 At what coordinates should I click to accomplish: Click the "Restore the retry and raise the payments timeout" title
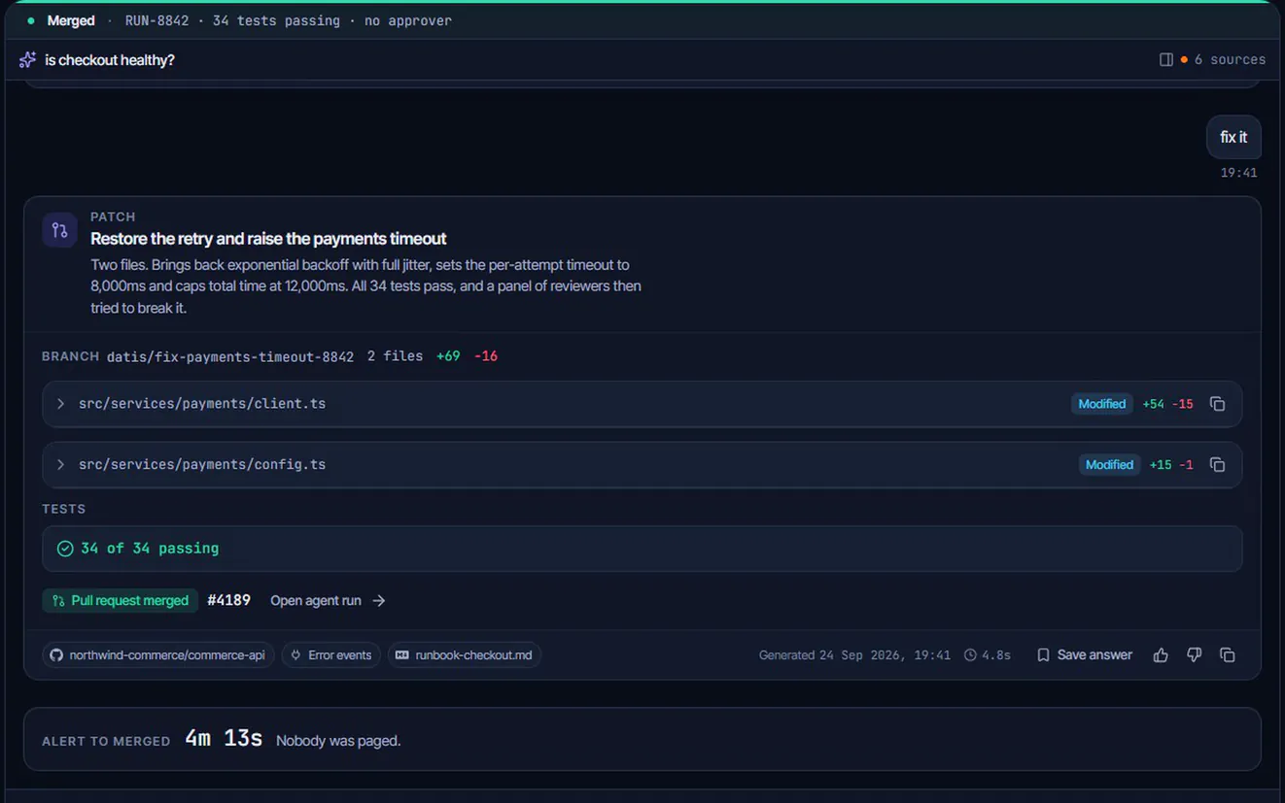coord(268,239)
